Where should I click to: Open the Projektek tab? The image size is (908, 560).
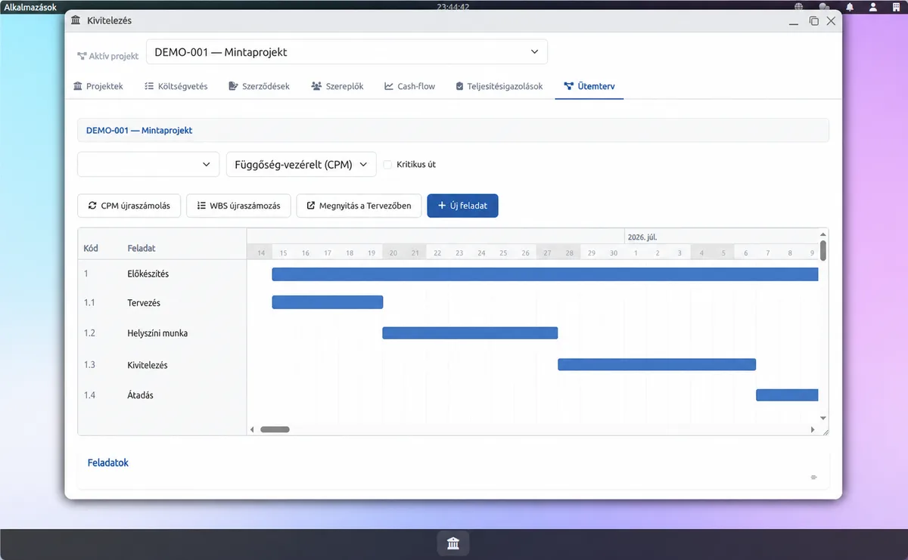point(98,86)
